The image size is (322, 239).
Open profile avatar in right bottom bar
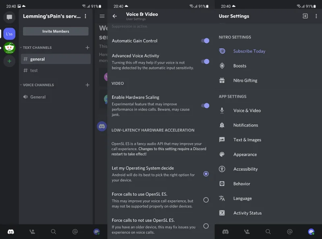click(x=311, y=232)
